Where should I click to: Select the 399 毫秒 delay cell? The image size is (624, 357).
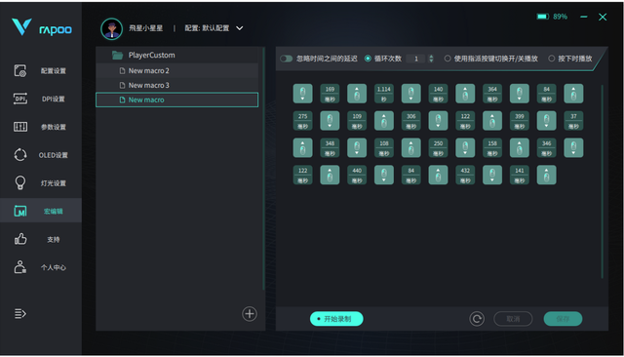click(x=520, y=121)
